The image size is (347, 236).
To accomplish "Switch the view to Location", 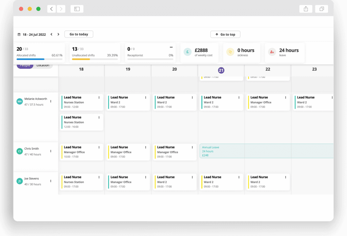I will (43, 65).
